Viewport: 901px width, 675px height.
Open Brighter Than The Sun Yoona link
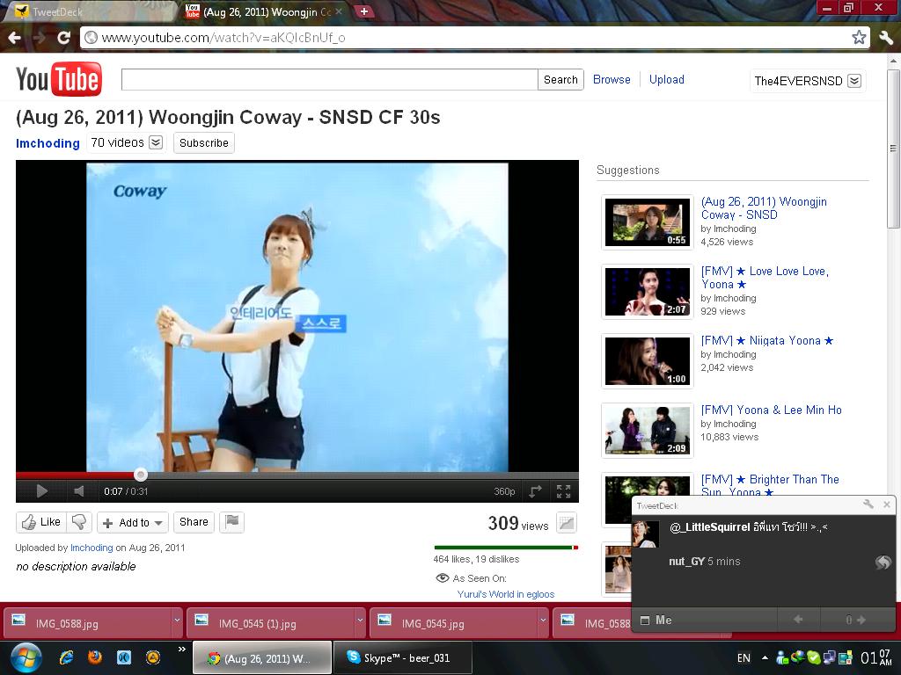(769, 485)
